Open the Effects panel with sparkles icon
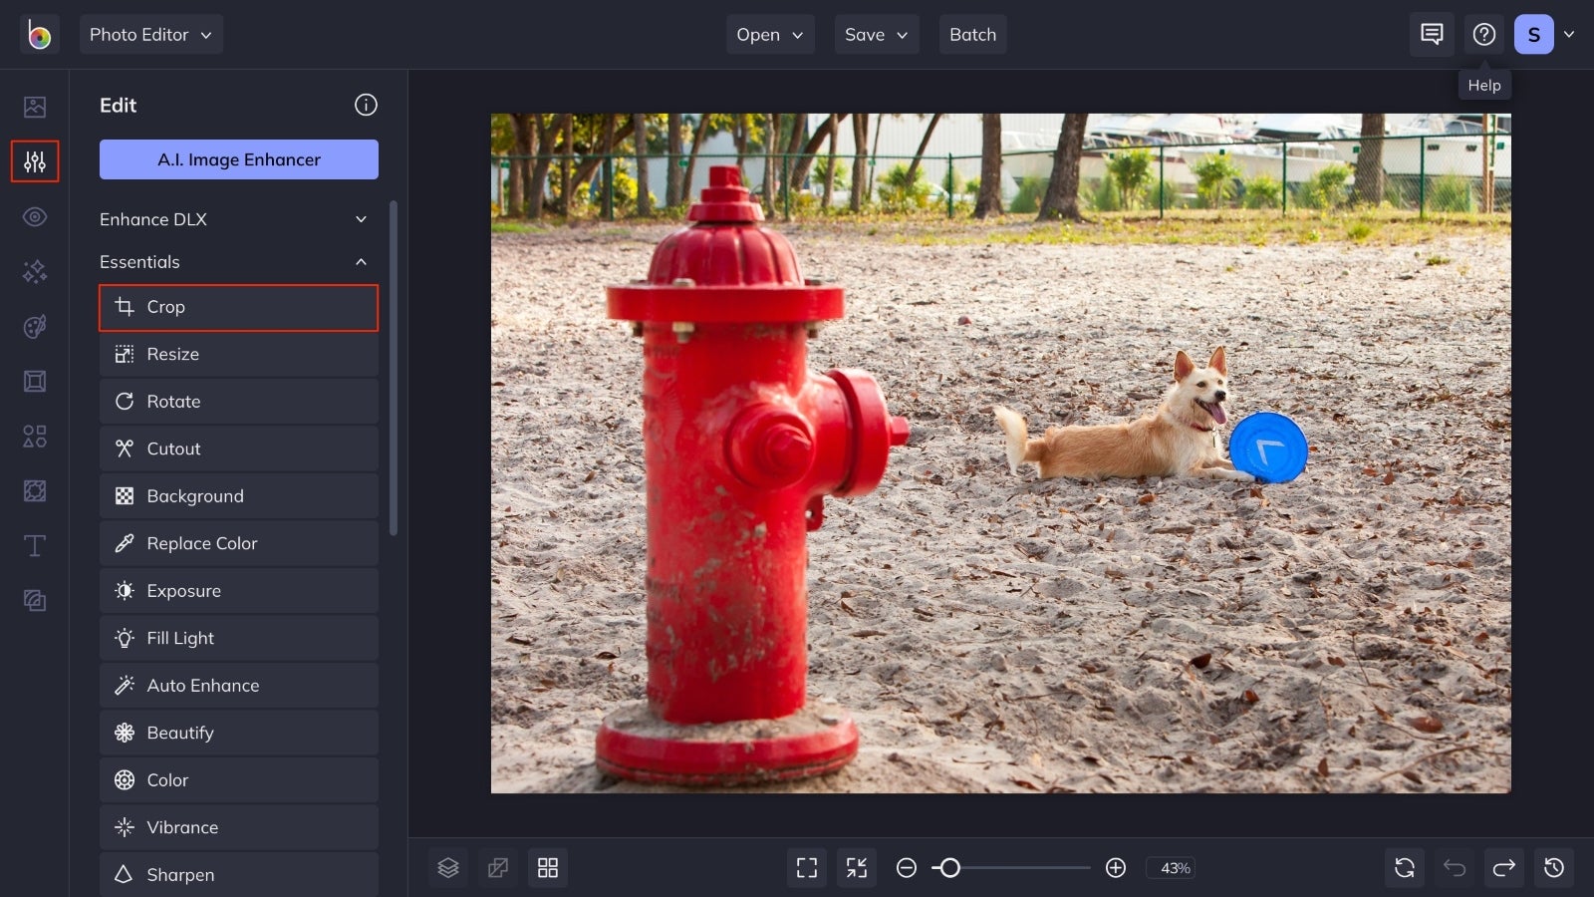 pos(34,271)
